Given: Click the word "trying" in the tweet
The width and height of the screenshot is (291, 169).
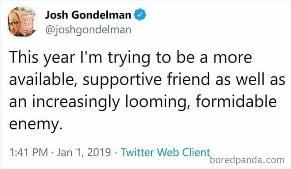Looking at the screenshot, I should point(129,58).
